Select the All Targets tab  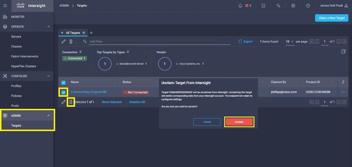(73, 33)
